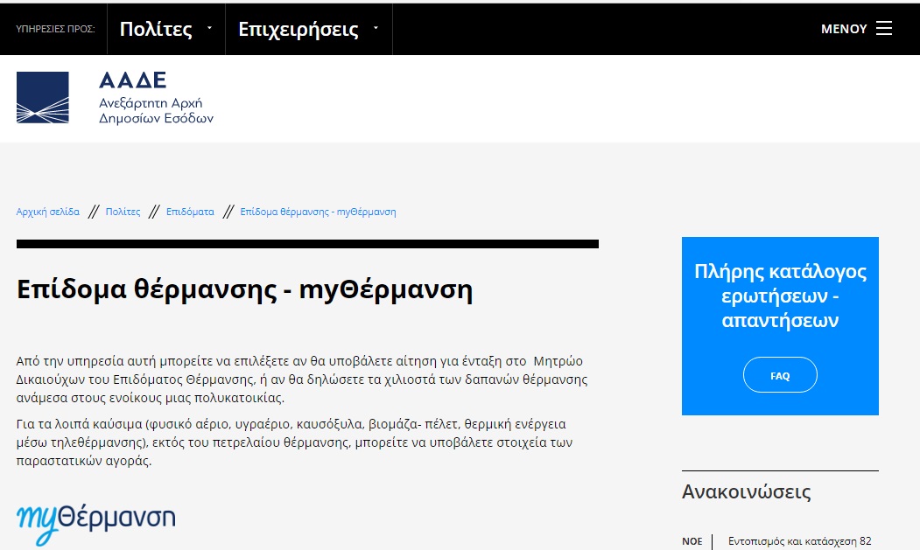Image resolution: width=920 pixels, height=550 pixels.
Task: Click the myΘέρμανση logo image
Action: click(95, 523)
